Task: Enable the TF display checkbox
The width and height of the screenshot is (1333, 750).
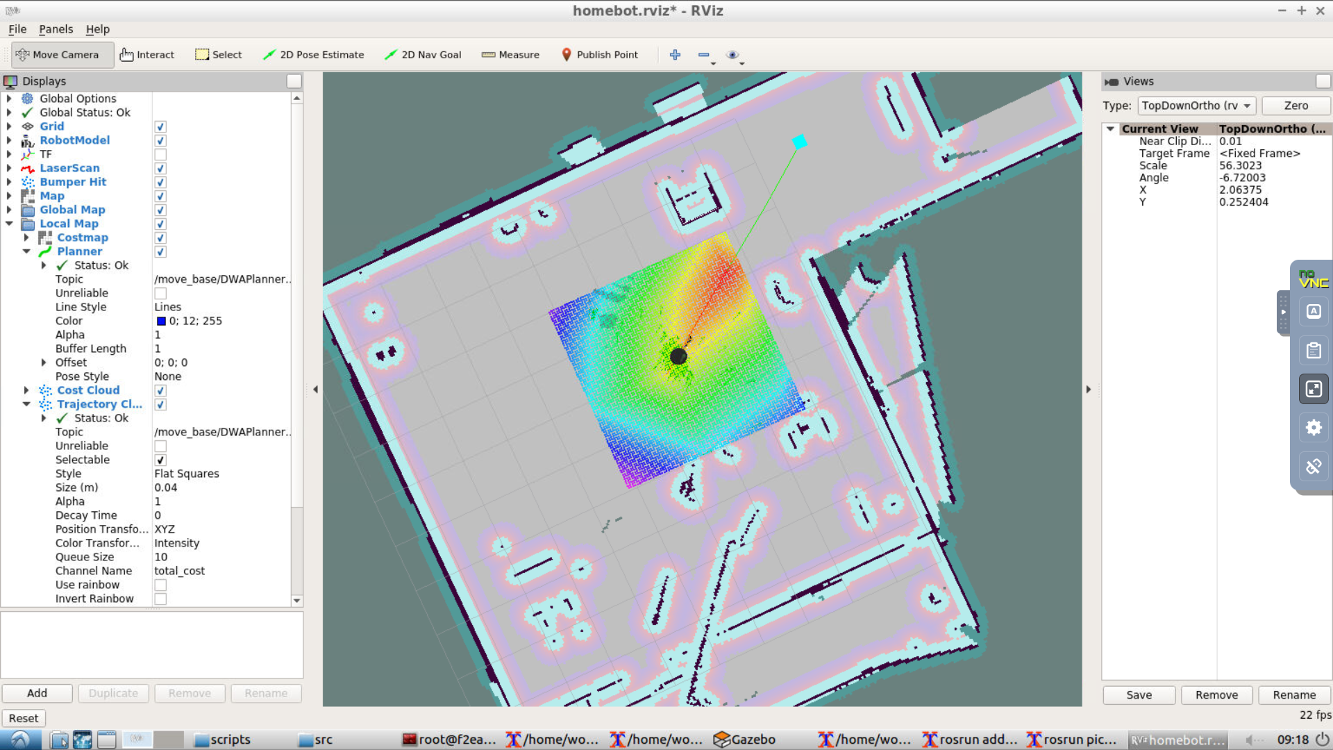Action: (x=160, y=154)
